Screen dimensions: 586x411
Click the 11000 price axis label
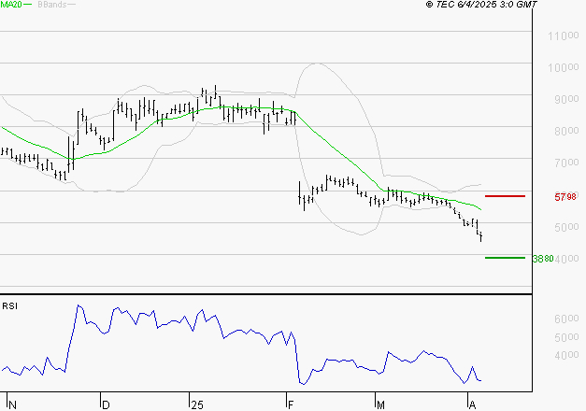(x=563, y=36)
